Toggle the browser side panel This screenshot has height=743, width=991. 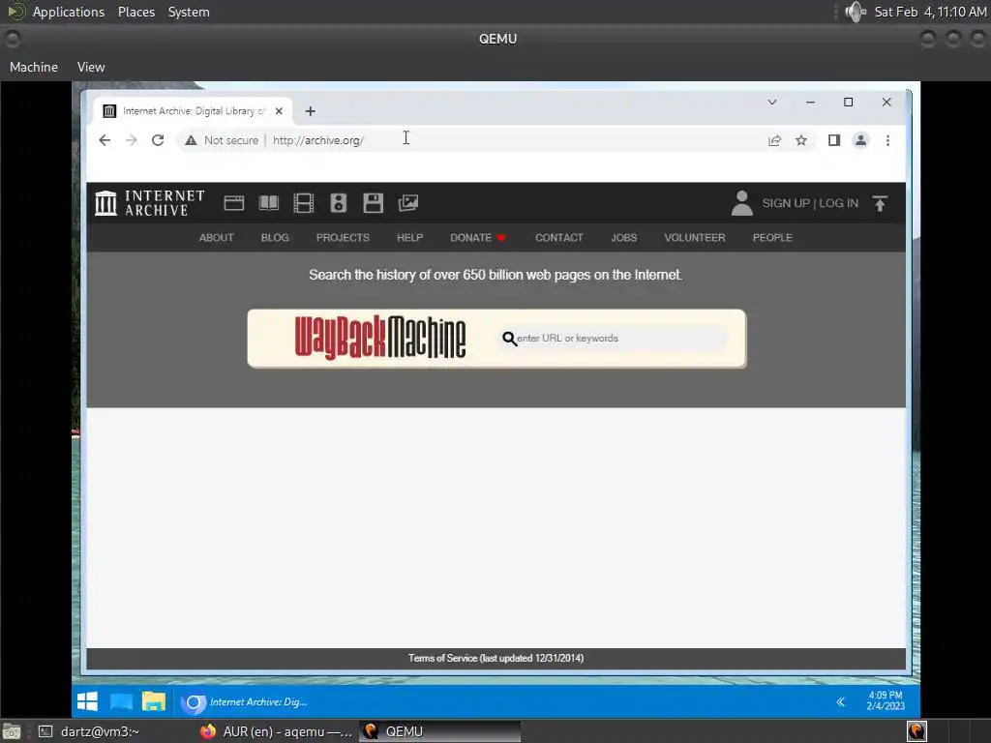click(x=834, y=140)
